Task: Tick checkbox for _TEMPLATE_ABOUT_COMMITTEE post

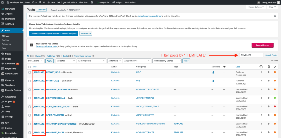Action: click(30, 115)
